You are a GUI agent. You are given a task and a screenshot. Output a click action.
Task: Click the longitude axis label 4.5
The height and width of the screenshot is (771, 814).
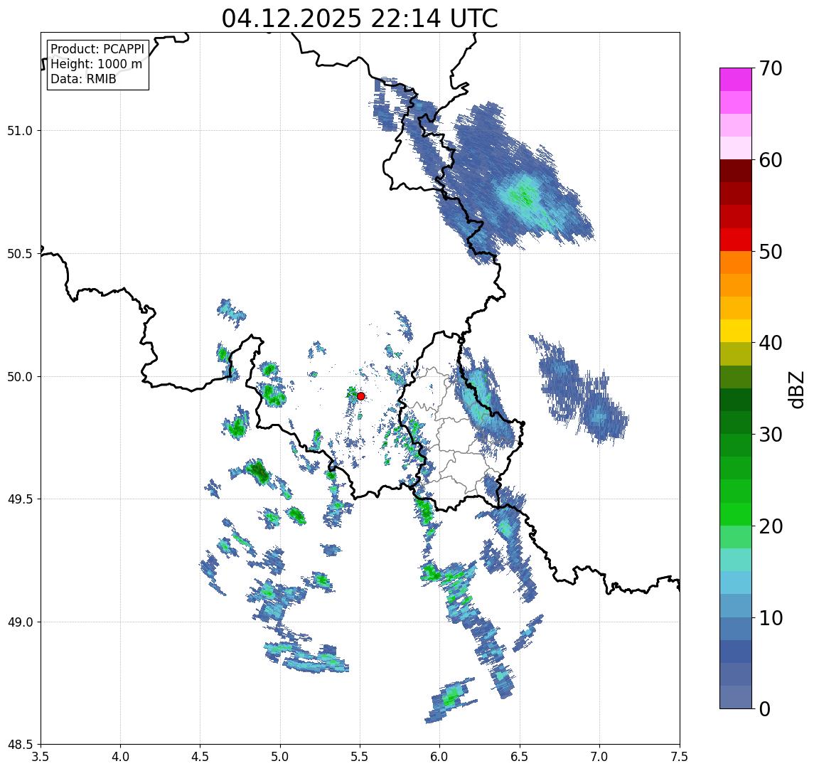[x=200, y=757]
